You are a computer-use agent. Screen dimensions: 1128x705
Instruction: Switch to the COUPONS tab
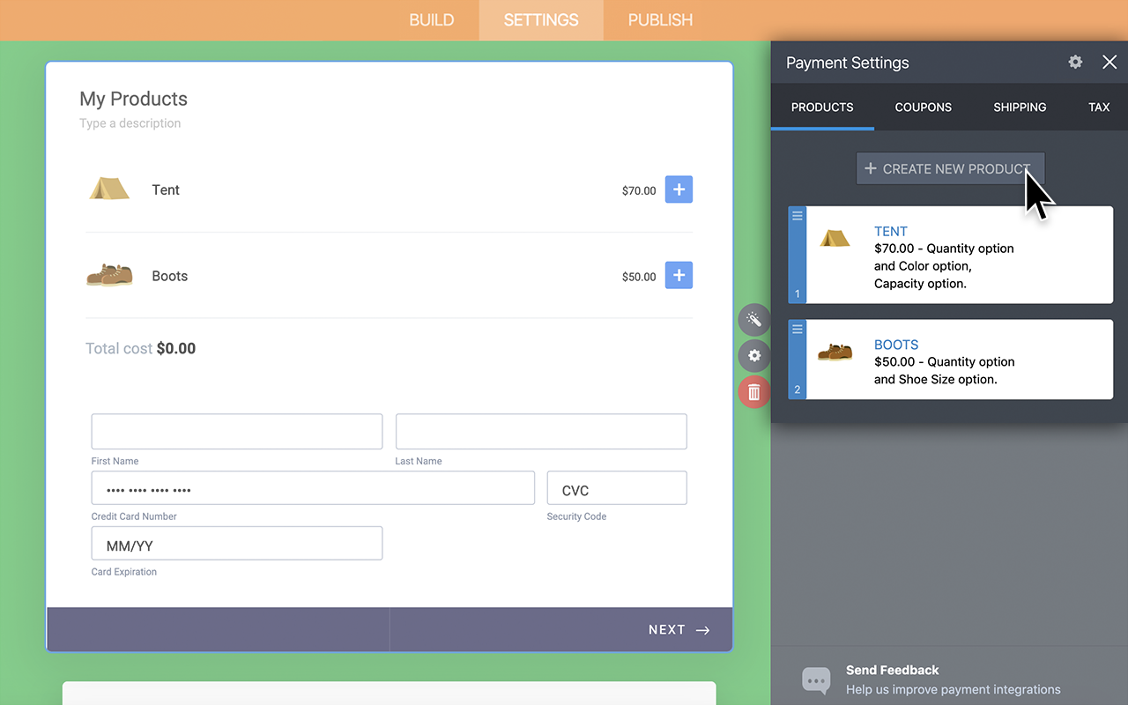[923, 107]
